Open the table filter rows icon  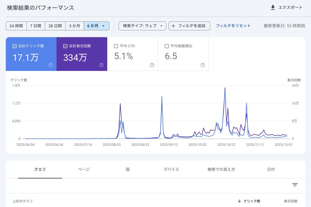pos(295,185)
